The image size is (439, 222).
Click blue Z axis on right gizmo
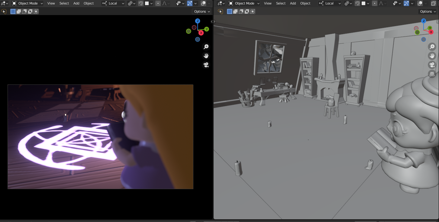[x=424, y=21]
